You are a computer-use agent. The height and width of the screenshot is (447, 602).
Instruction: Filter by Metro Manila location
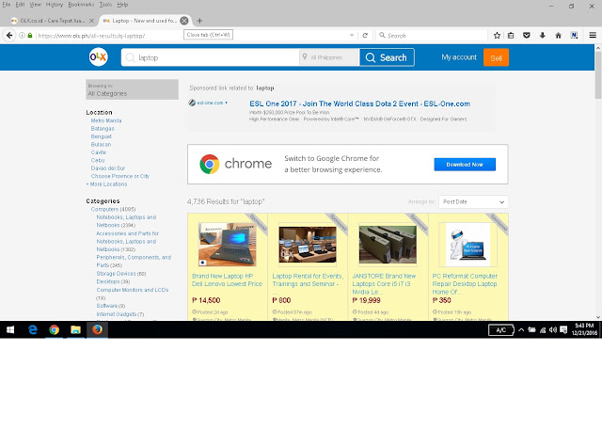click(x=106, y=120)
